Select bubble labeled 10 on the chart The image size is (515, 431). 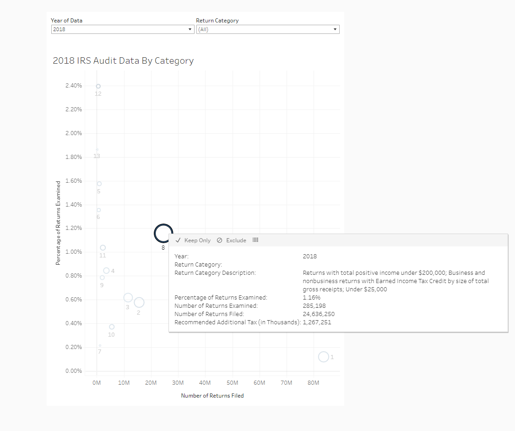pos(112,327)
